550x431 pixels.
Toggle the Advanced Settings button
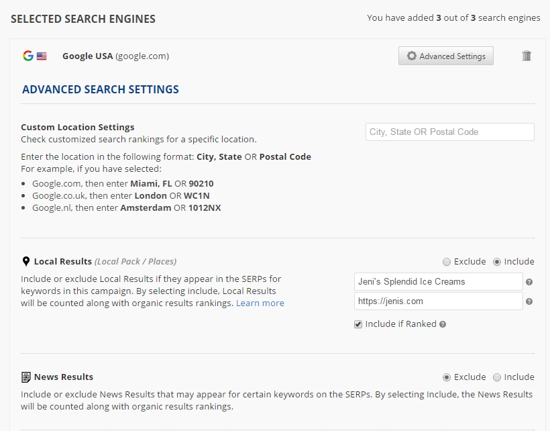click(445, 56)
